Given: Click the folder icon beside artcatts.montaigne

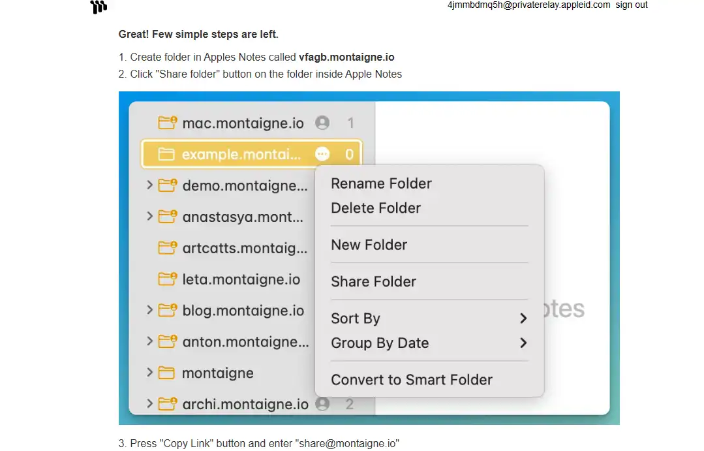Looking at the screenshot, I should click(x=168, y=248).
